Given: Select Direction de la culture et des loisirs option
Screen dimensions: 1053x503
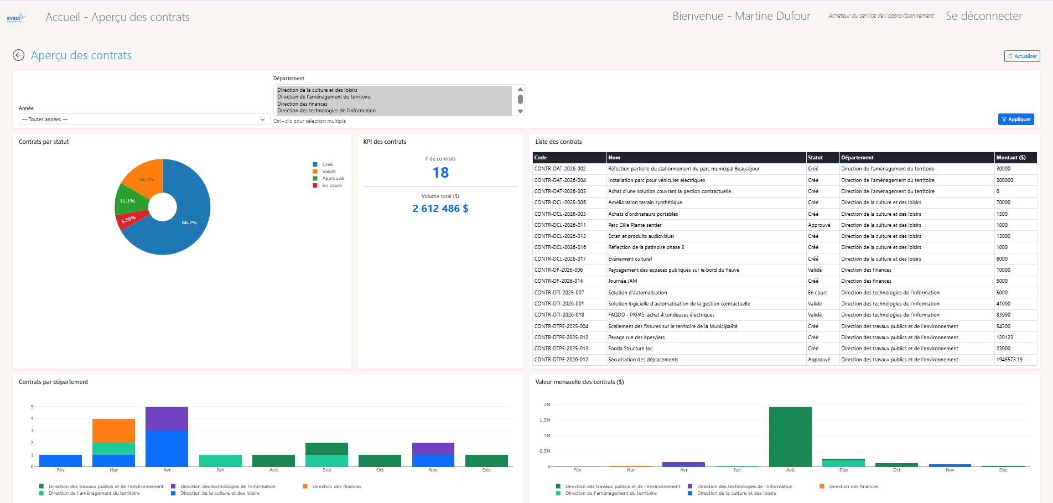Looking at the screenshot, I should point(317,90).
